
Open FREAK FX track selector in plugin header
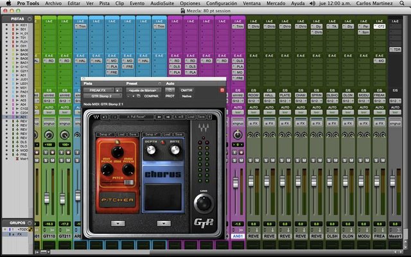(x=98, y=90)
